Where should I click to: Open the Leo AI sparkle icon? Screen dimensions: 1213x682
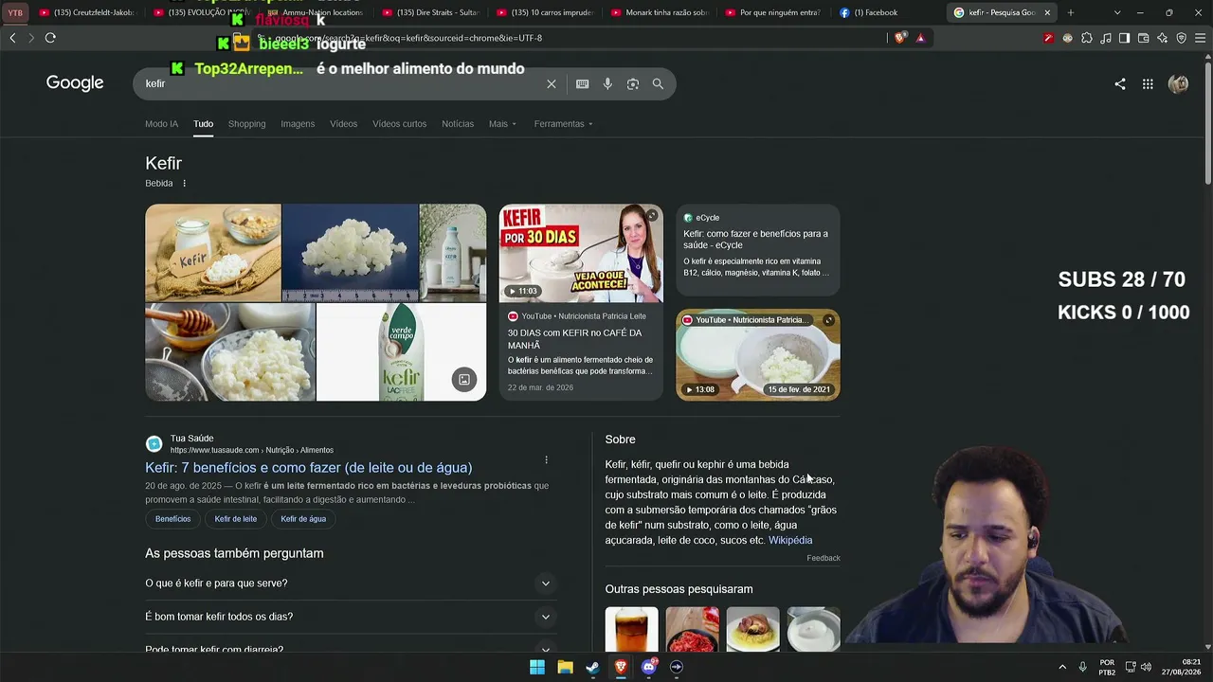pyautogui.click(x=1163, y=38)
